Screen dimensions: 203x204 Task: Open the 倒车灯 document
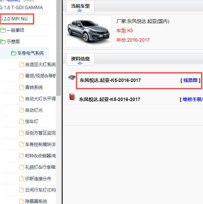pyautogui.click(x=32, y=121)
